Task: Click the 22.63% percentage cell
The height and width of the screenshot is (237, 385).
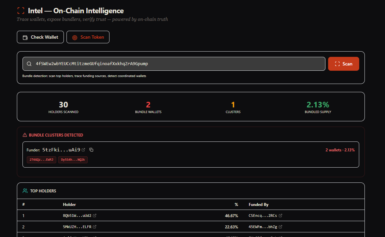Action: click(231, 227)
